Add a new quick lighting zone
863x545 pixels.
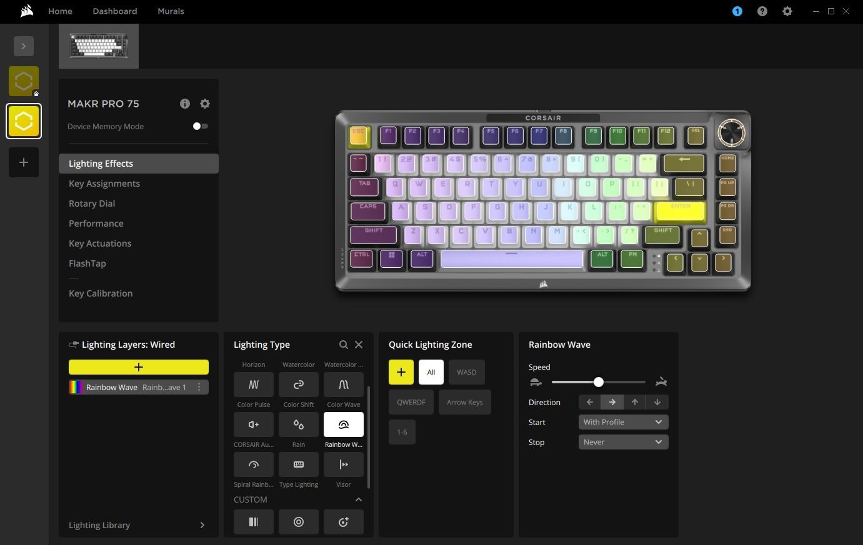tap(401, 372)
